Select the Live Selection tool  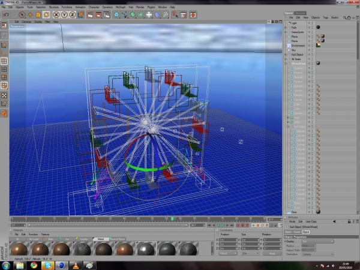22,15
